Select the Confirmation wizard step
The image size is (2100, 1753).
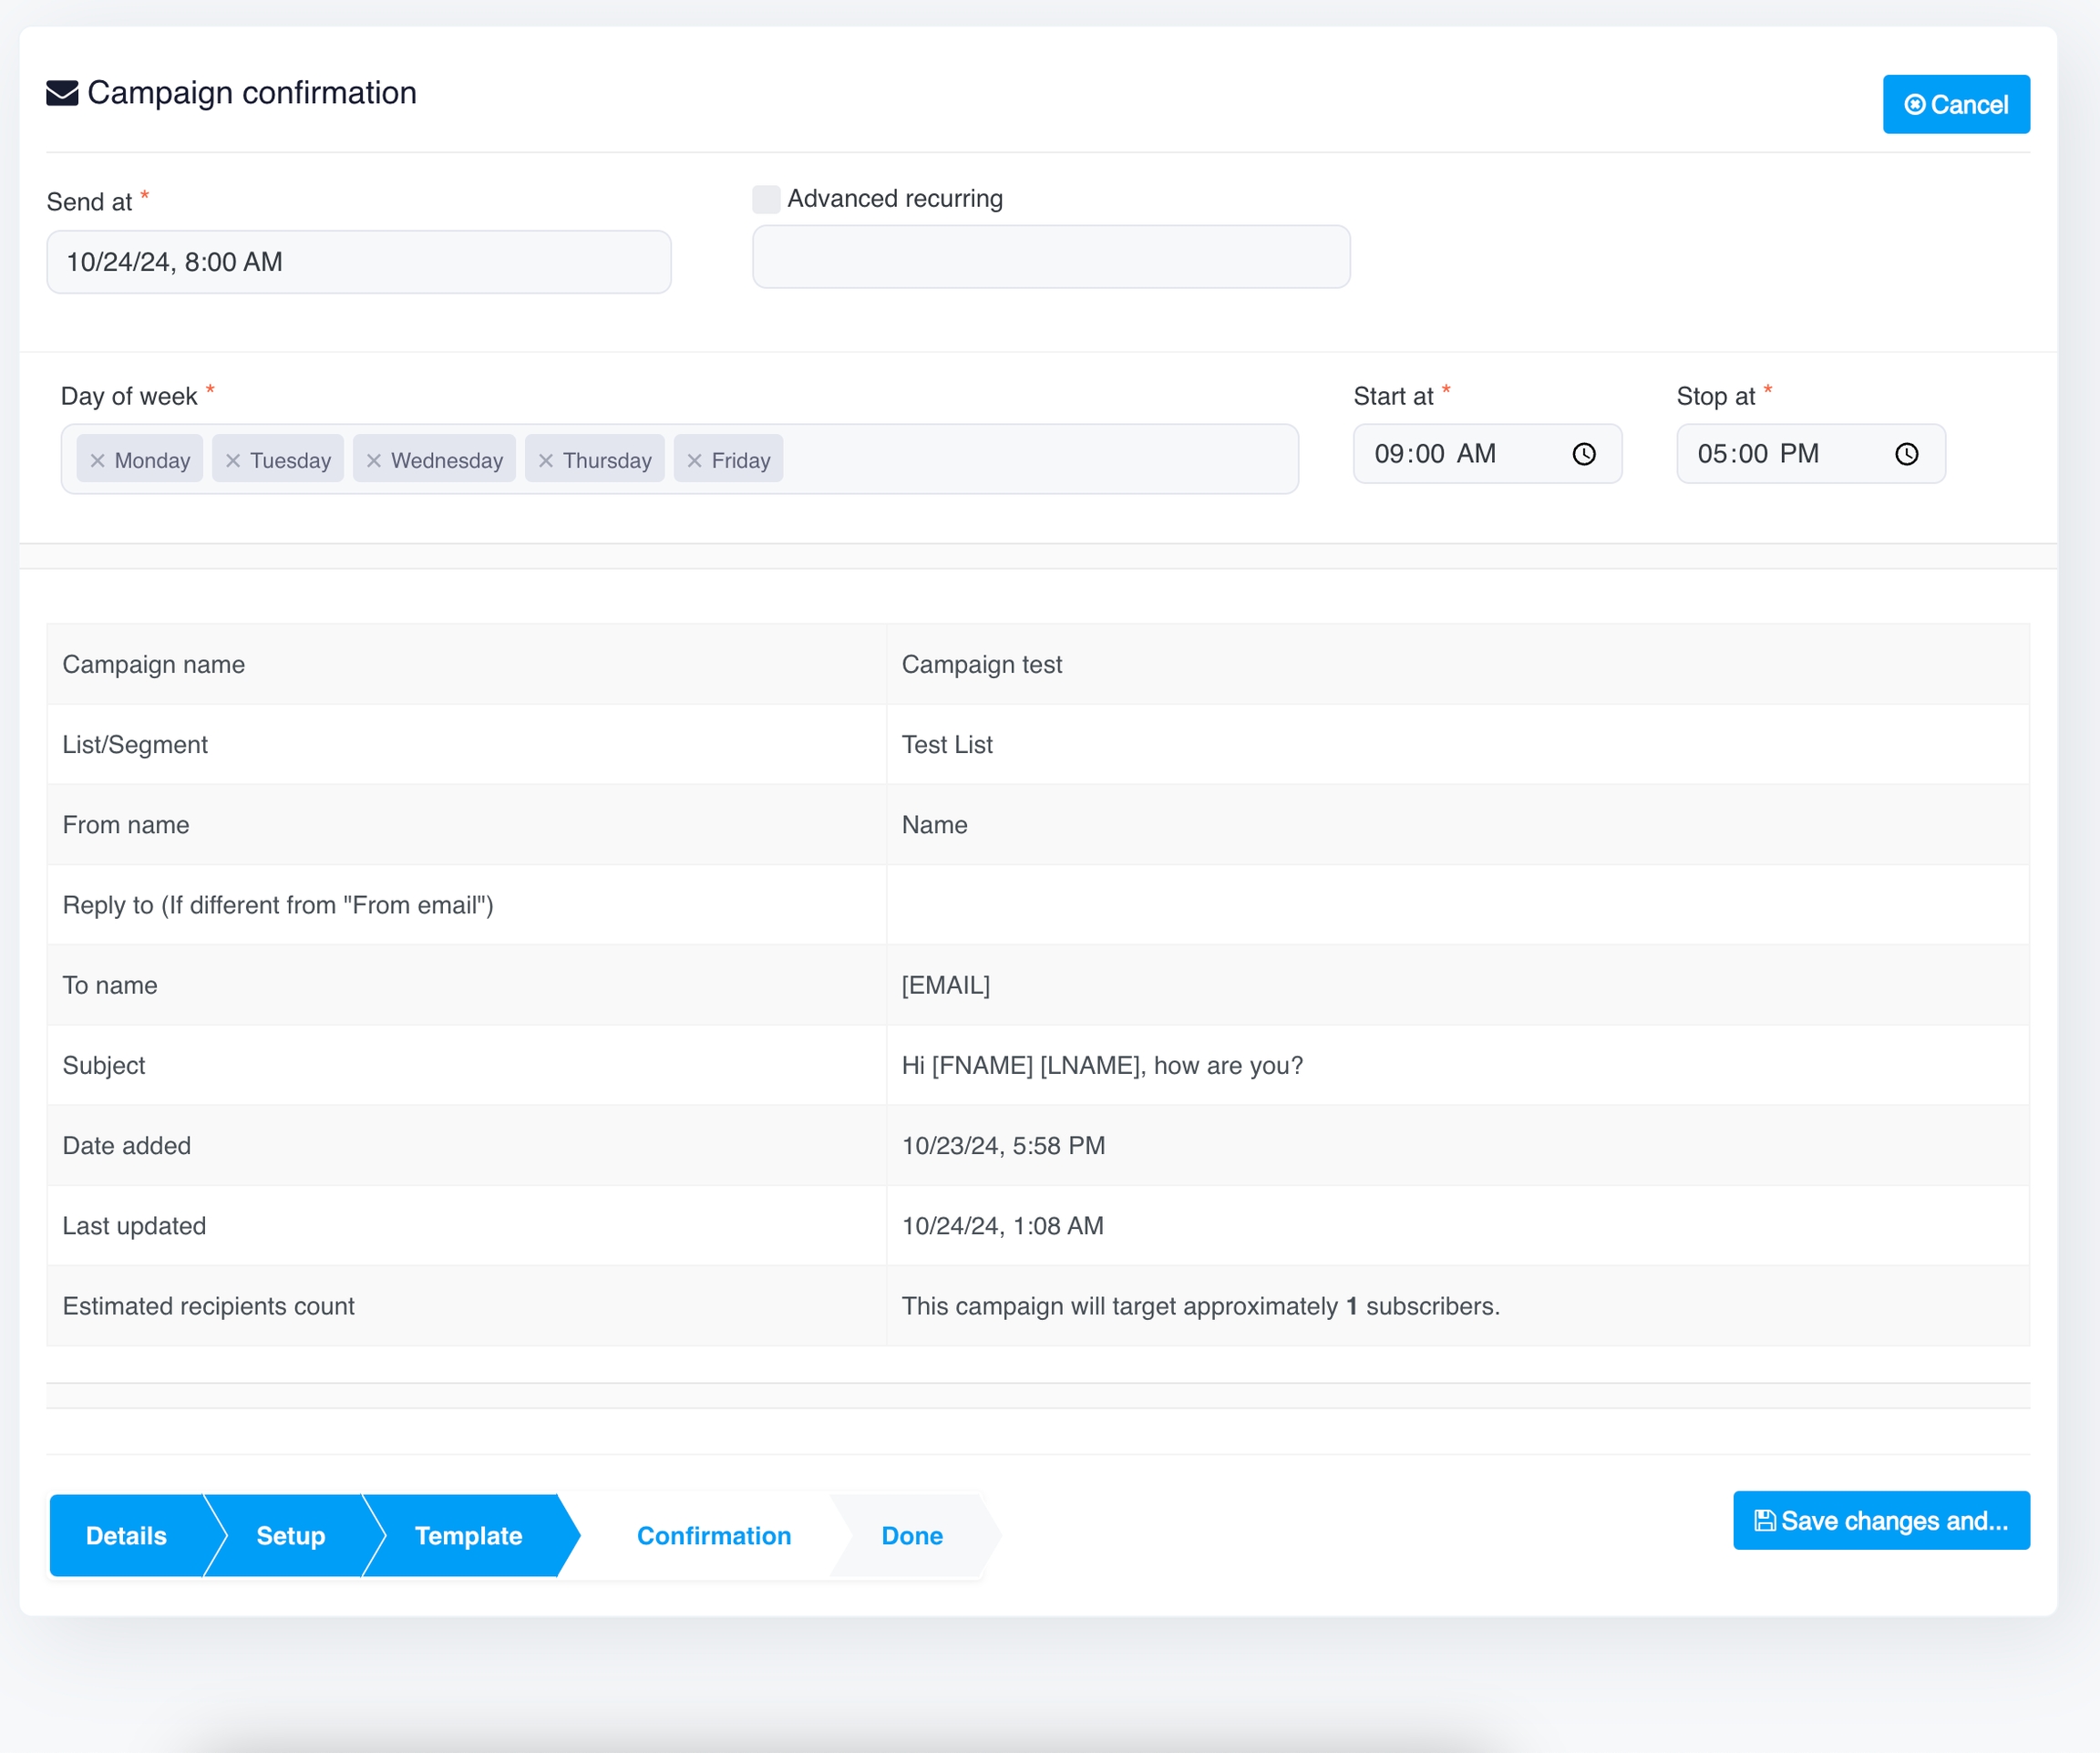713,1535
